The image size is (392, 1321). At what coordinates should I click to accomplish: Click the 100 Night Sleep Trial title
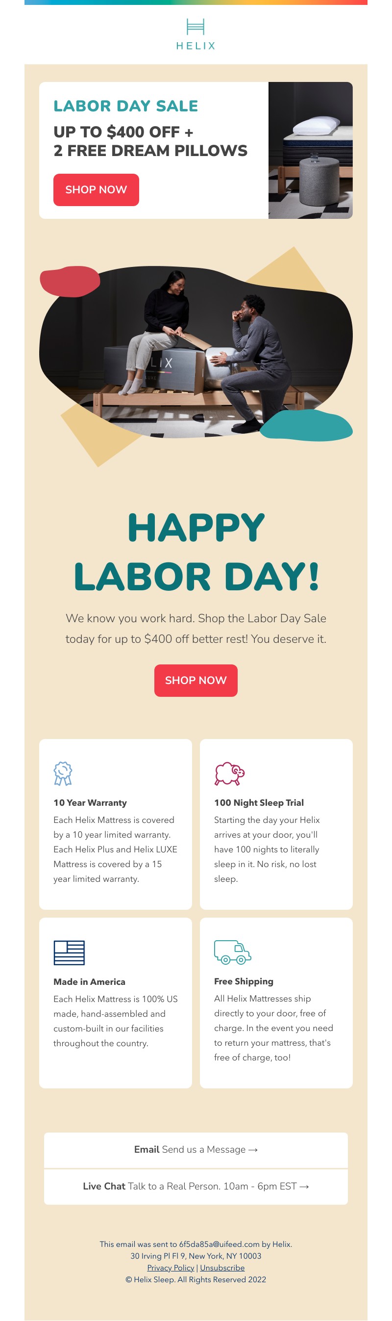[258, 802]
